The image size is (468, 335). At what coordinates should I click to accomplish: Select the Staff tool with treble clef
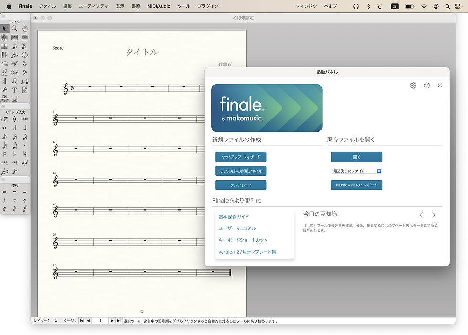4,37
